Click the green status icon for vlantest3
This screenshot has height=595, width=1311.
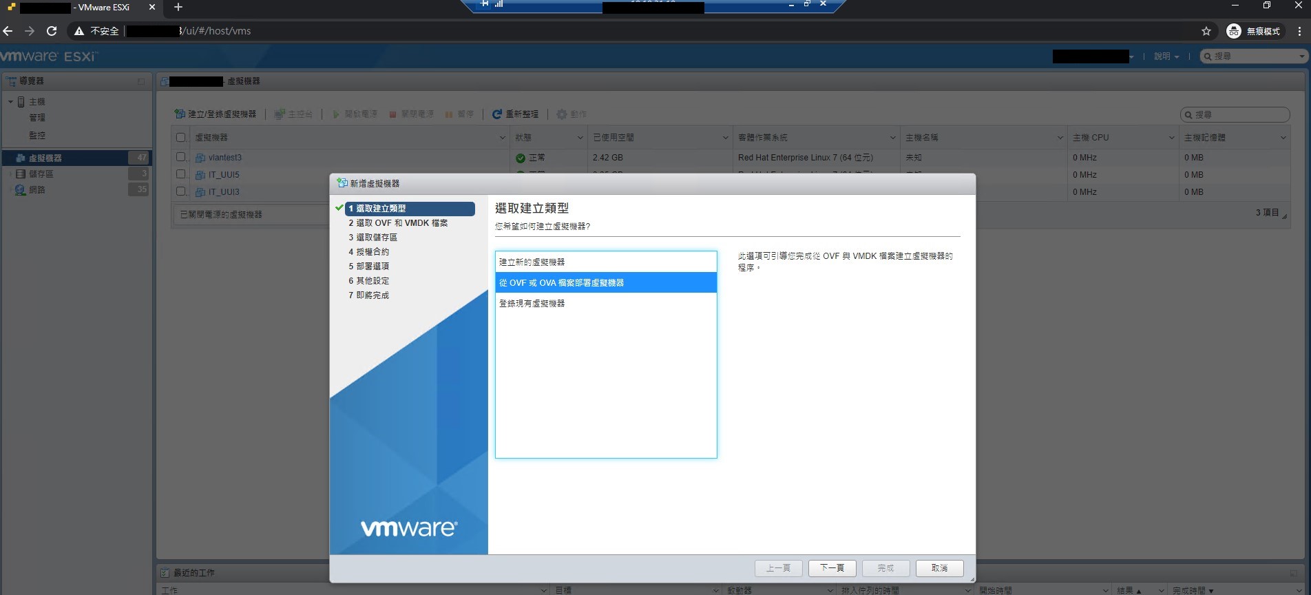[521, 158]
